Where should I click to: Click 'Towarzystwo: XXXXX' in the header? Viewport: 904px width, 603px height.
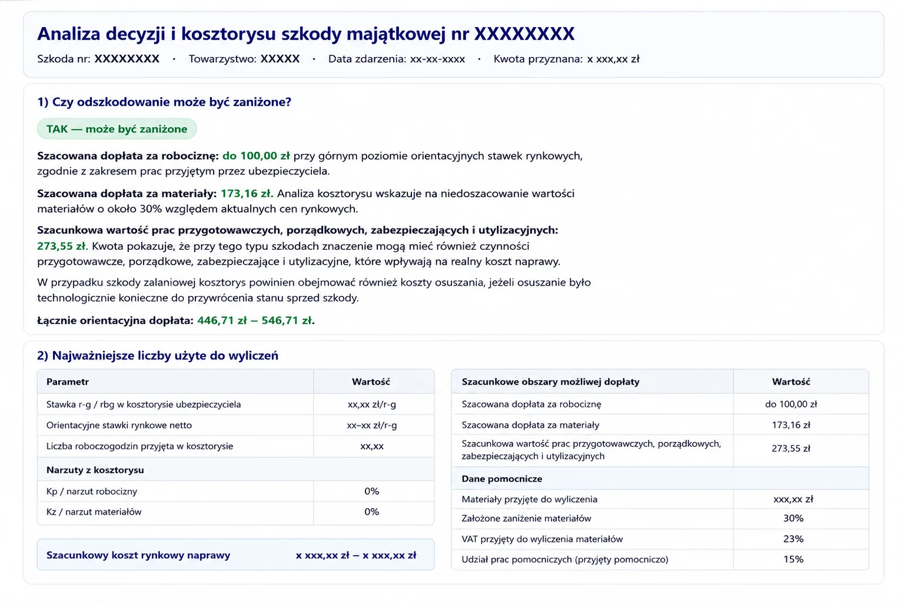[244, 59]
